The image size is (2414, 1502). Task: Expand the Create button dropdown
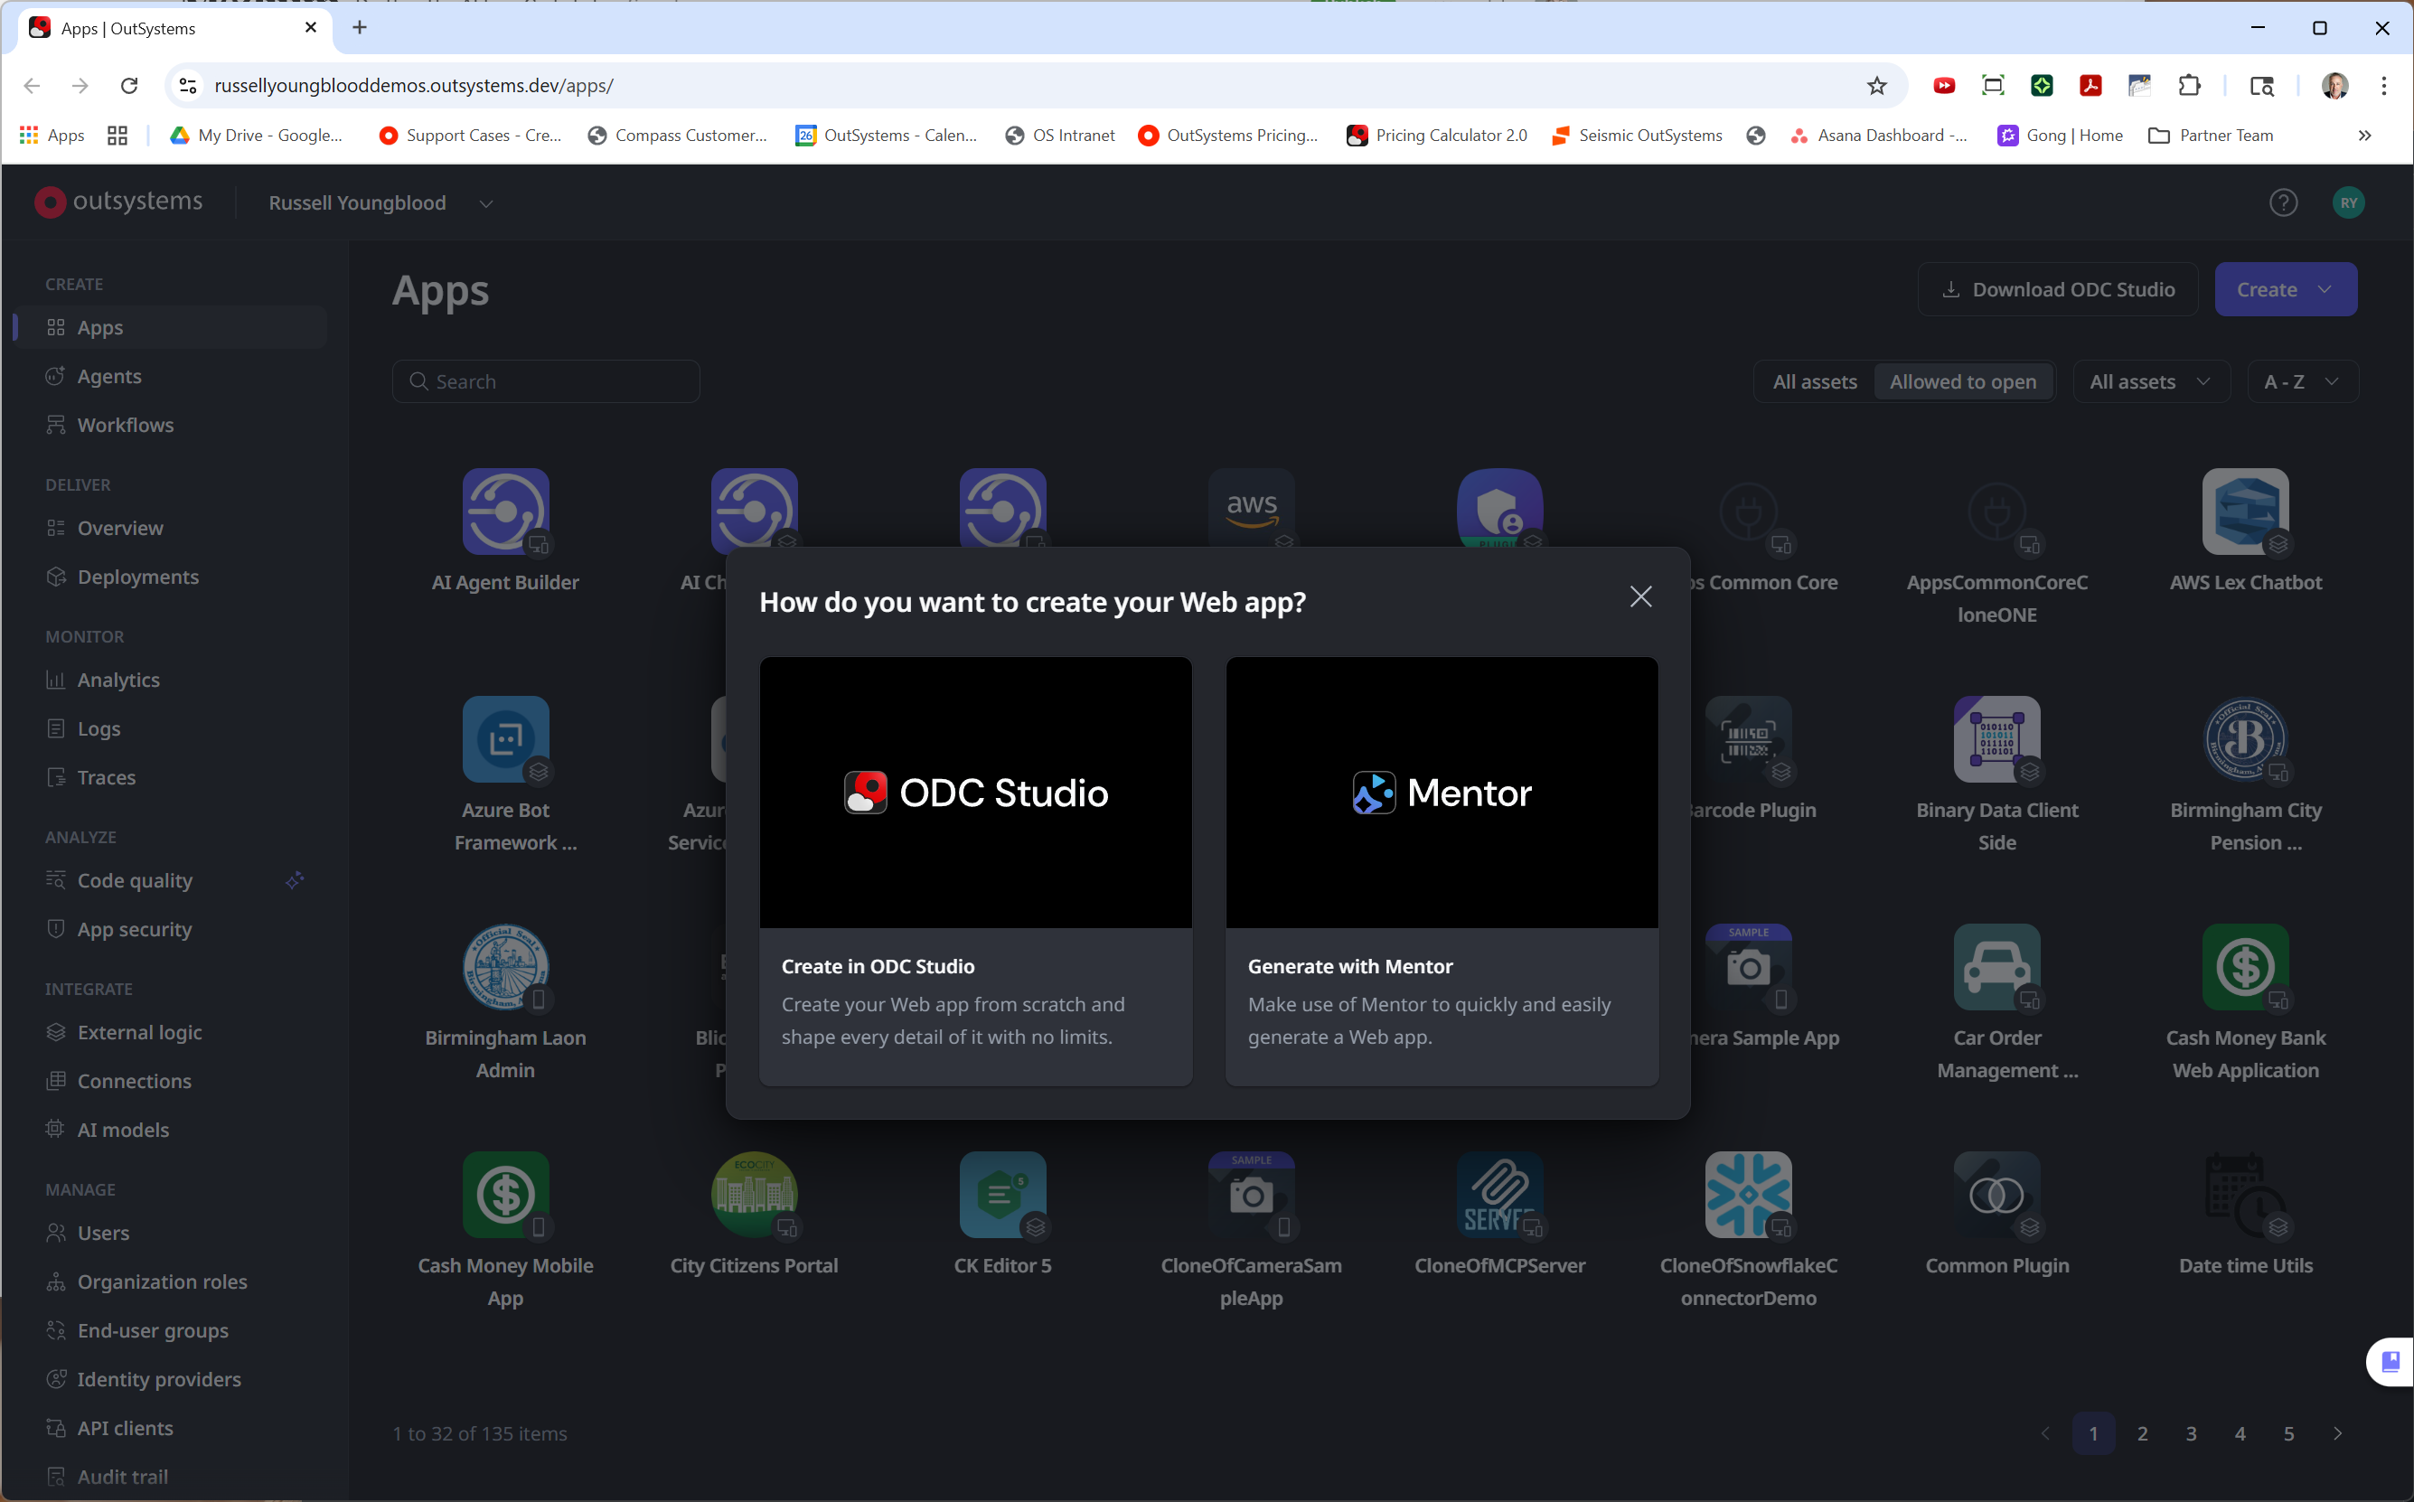point(2285,289)
